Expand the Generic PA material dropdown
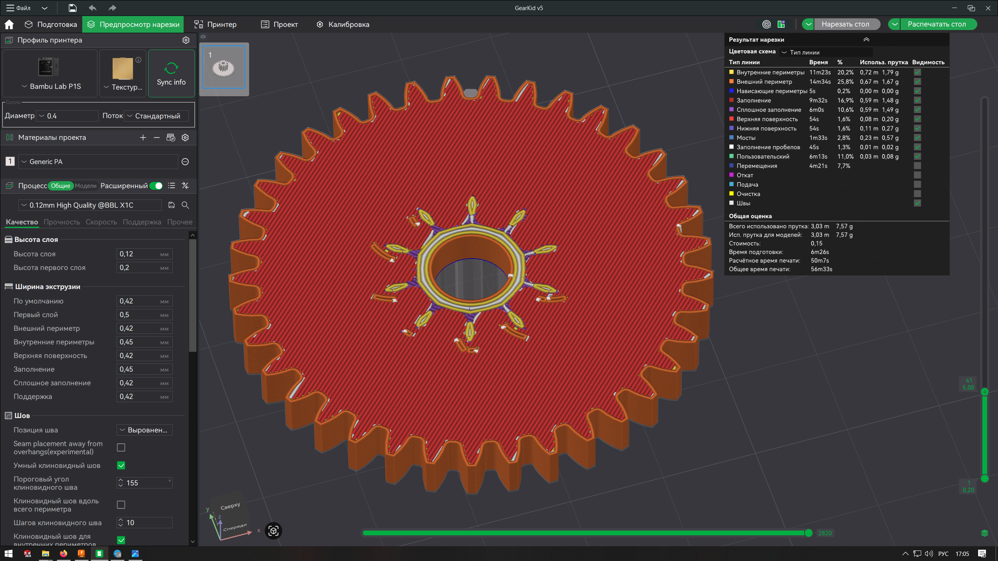This screenshot has height=561, width=998. click(x=97, y=162)
